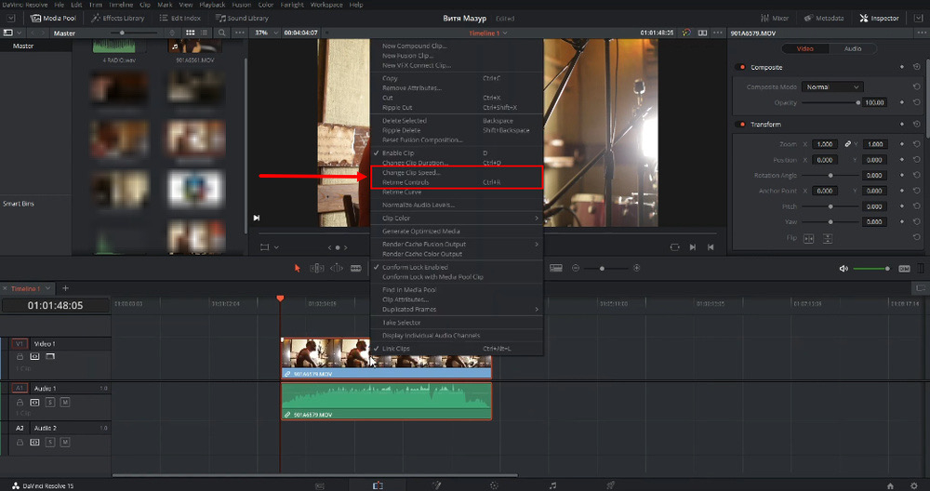The width and height of the screenshot is (930, 491).
Task: Select the blade edit mode tool
Action: click(356, 268)
